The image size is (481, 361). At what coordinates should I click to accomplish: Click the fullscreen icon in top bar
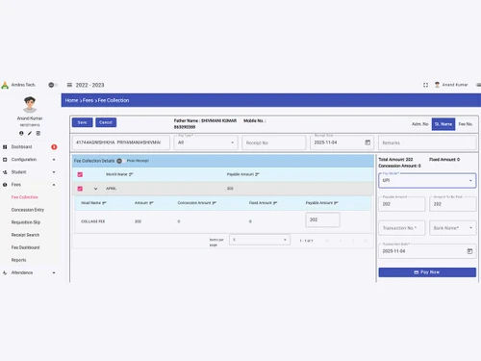(425, 85)
